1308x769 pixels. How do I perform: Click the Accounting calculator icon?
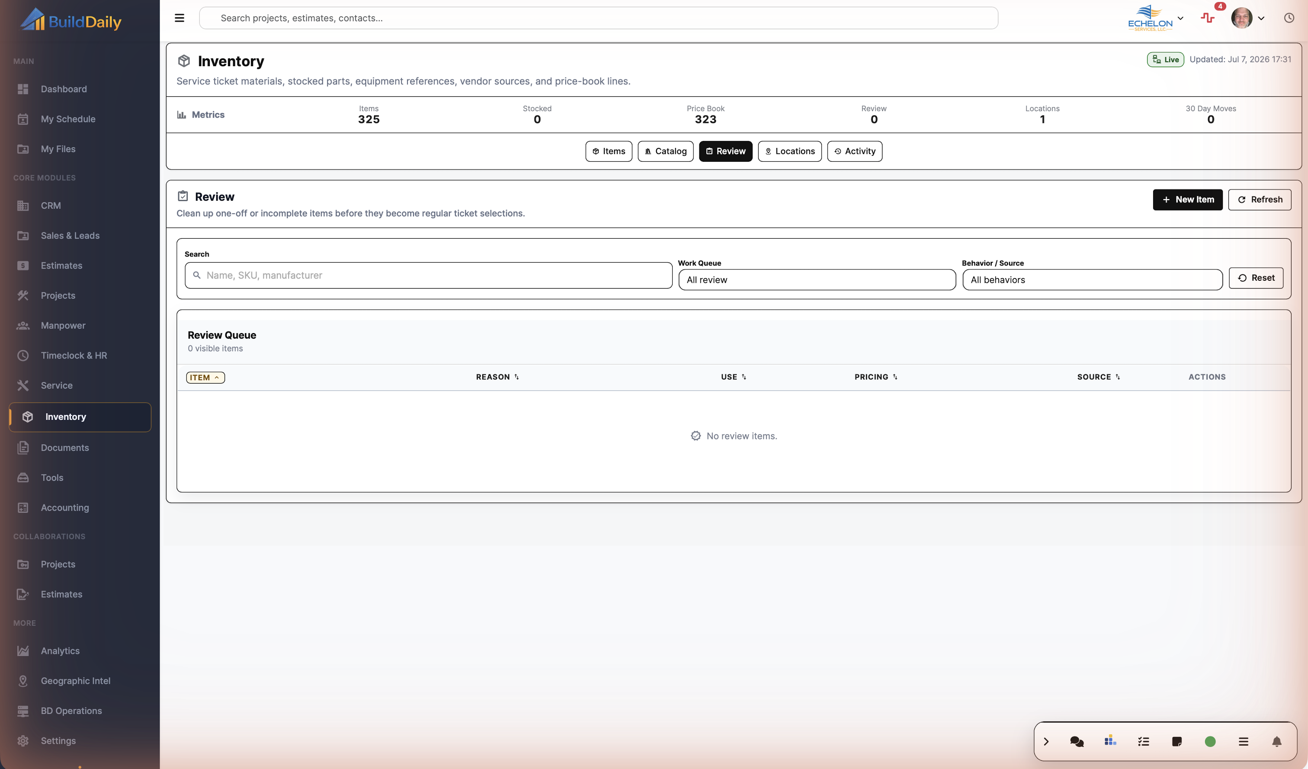(x=23, y=509)
